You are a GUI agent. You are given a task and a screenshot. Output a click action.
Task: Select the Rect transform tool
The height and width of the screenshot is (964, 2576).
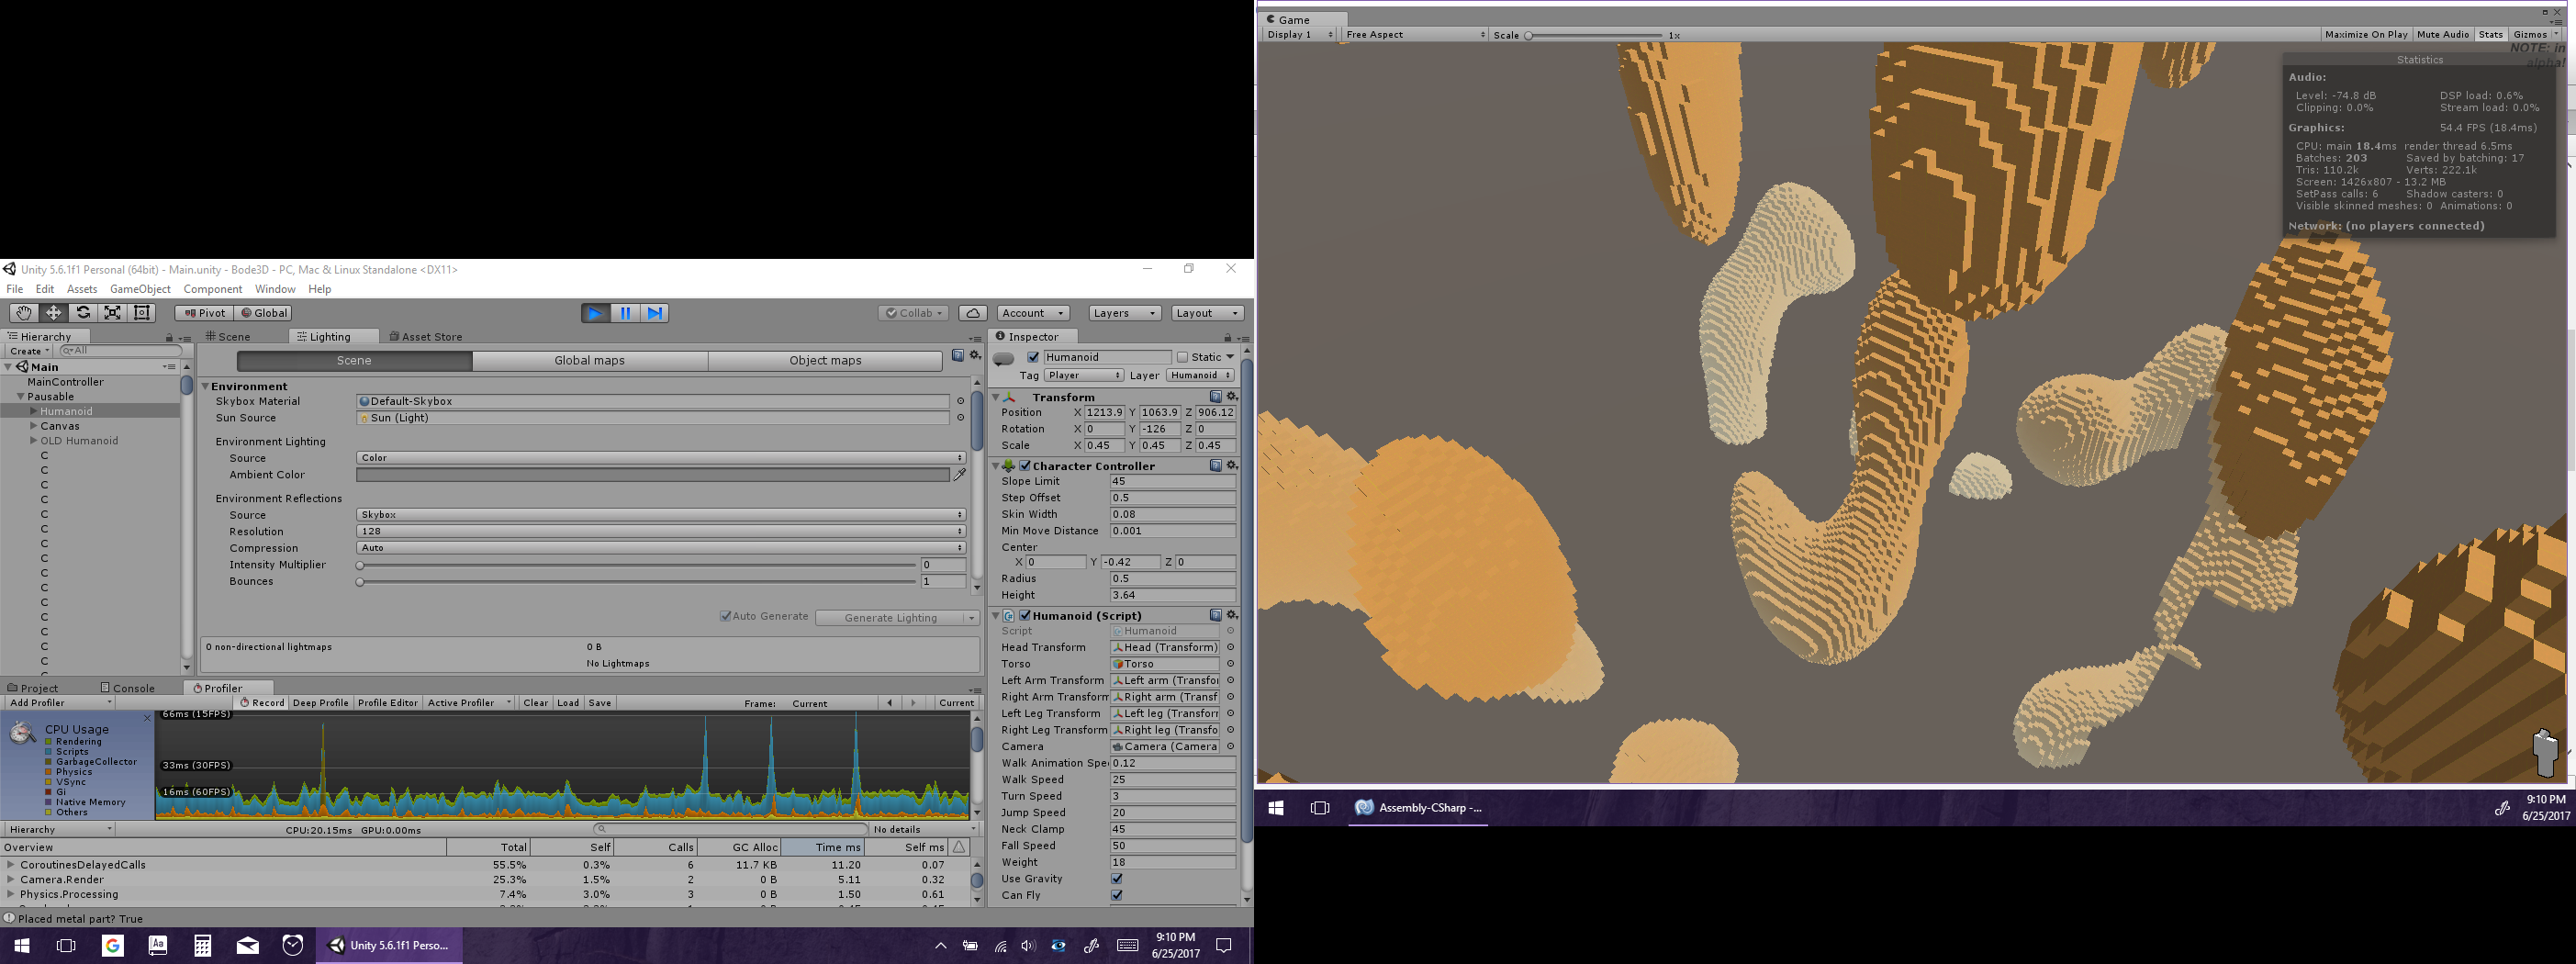pyautogui.click(x=143, y=313)
